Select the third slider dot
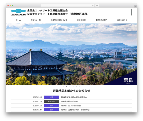 tap(70, 87)
